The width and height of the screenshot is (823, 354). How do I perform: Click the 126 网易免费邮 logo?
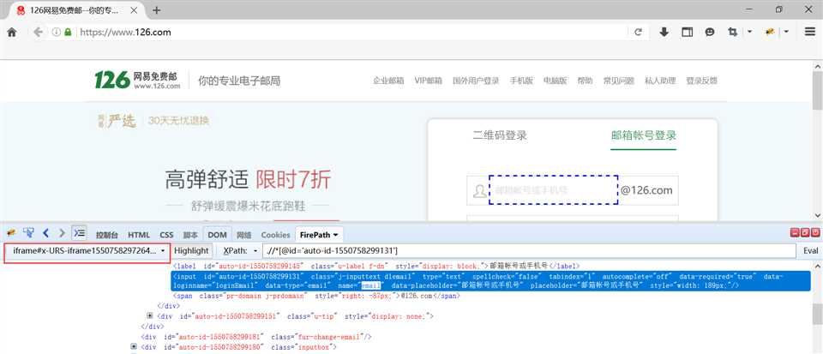pos(137,81)
